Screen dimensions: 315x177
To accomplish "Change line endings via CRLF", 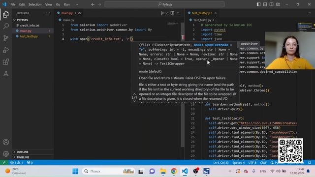I will [263, 163].
